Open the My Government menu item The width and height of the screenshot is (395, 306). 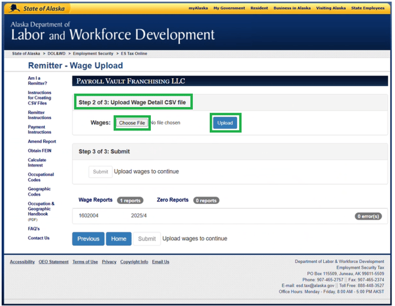click(229, 8)
